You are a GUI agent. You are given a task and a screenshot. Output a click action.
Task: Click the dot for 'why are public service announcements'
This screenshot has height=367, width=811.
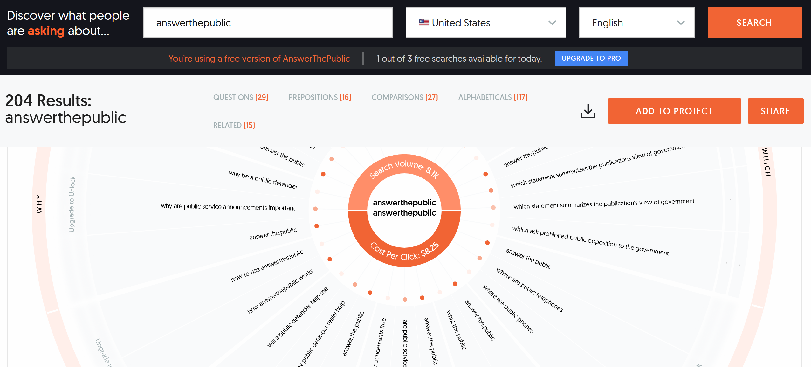[x=315, y=209]
